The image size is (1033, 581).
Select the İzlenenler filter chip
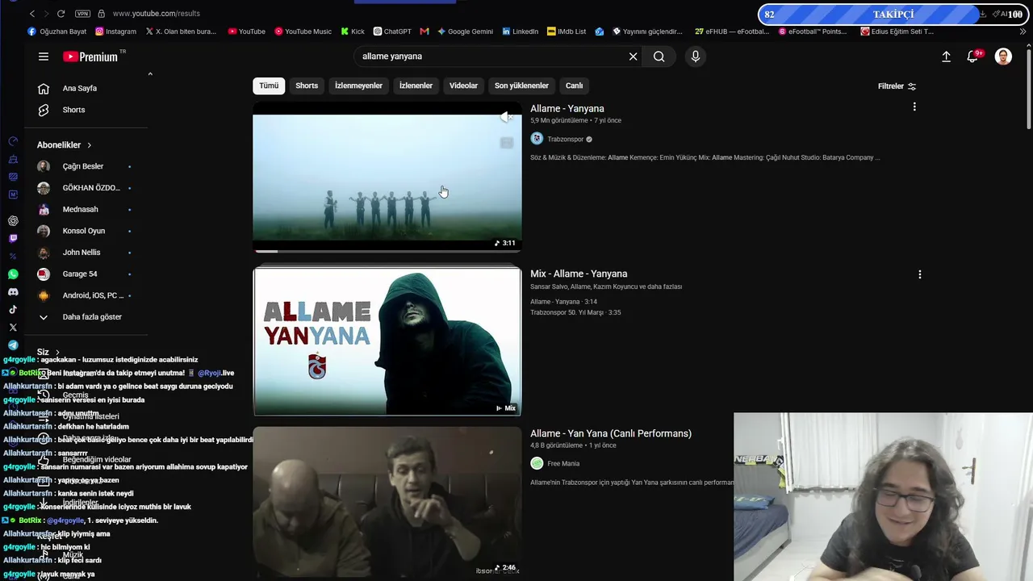pyautogui.click(x=416, y=86)
